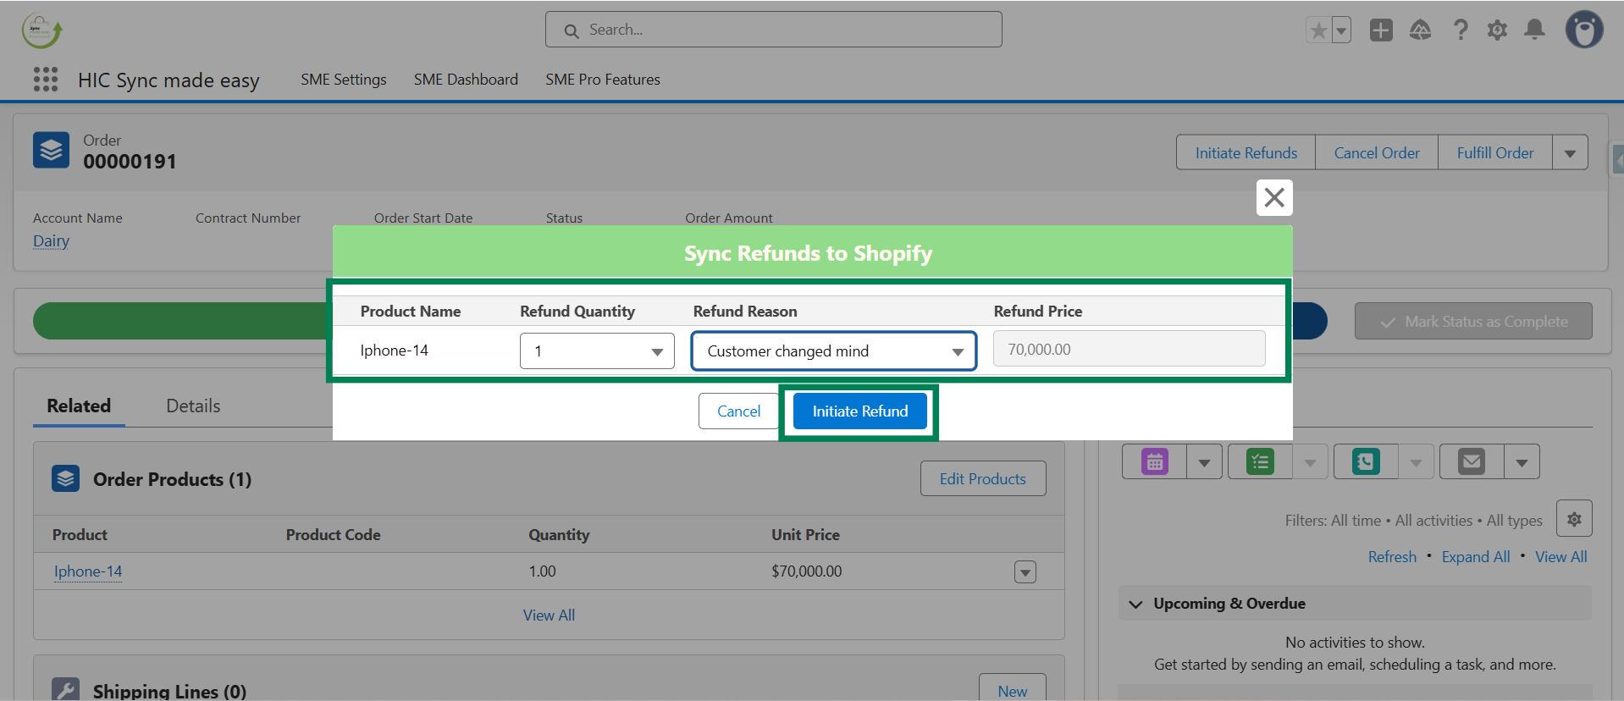This screenshot has width=1624, height=701.
Task: Click the 1.00 quantity cell
Action: point(542,571)
